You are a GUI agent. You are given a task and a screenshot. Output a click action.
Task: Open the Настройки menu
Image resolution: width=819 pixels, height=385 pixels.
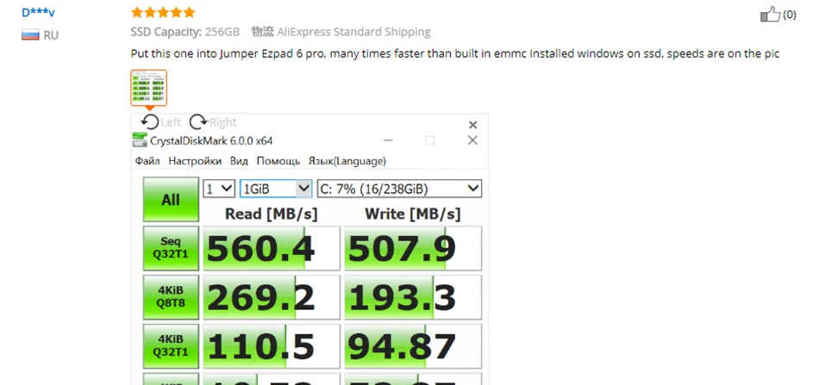tap(195, 161)
